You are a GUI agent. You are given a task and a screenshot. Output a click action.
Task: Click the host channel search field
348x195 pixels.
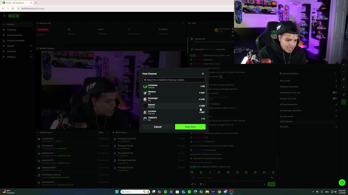click(x=174, y=80)
